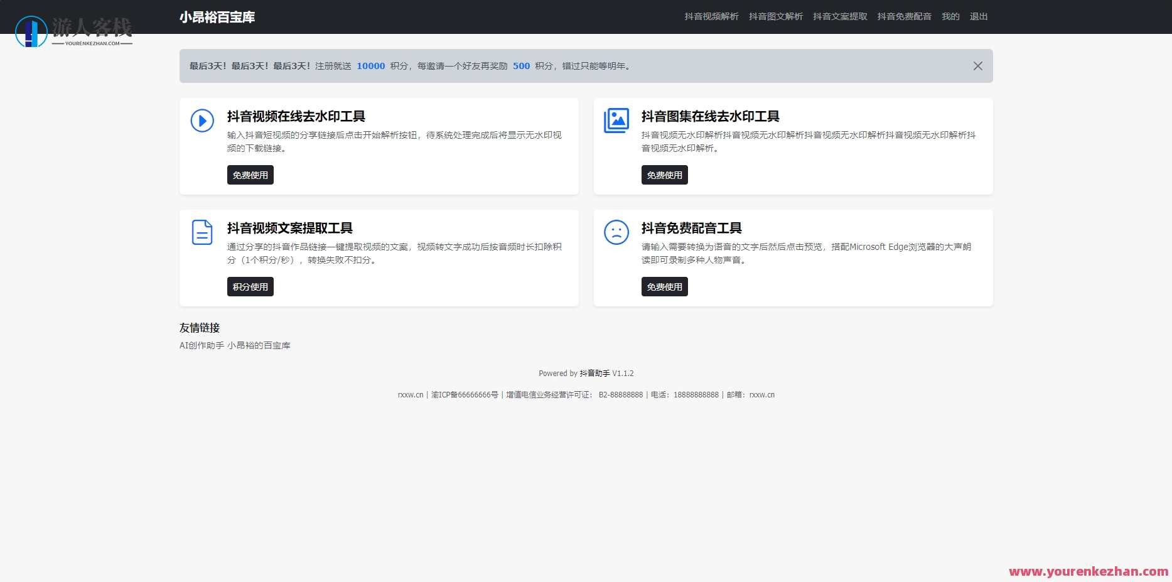1172x582 pixels.
Task: Click the 抖音助手 powered-by link
Action: click(x=594, y=372)
